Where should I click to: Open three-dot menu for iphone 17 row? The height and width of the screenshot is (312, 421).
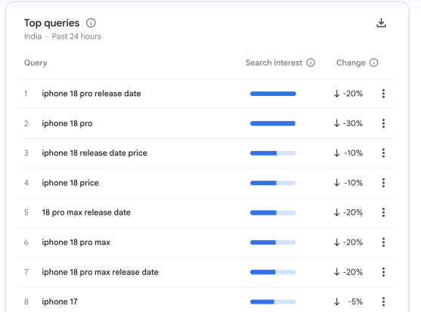[383, 301]
